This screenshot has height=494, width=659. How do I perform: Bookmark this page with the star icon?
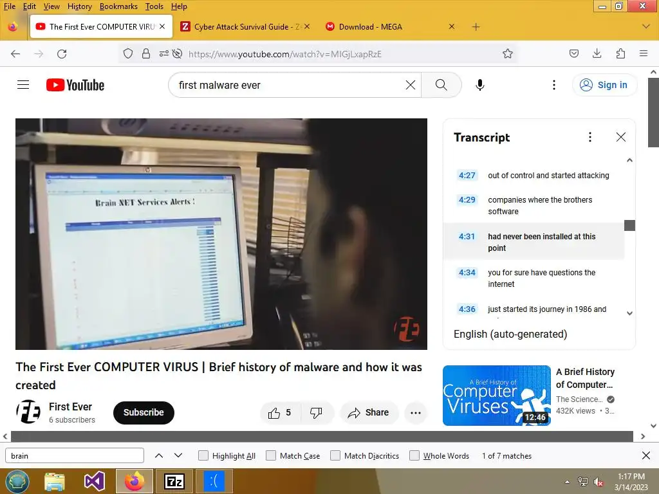508,54
